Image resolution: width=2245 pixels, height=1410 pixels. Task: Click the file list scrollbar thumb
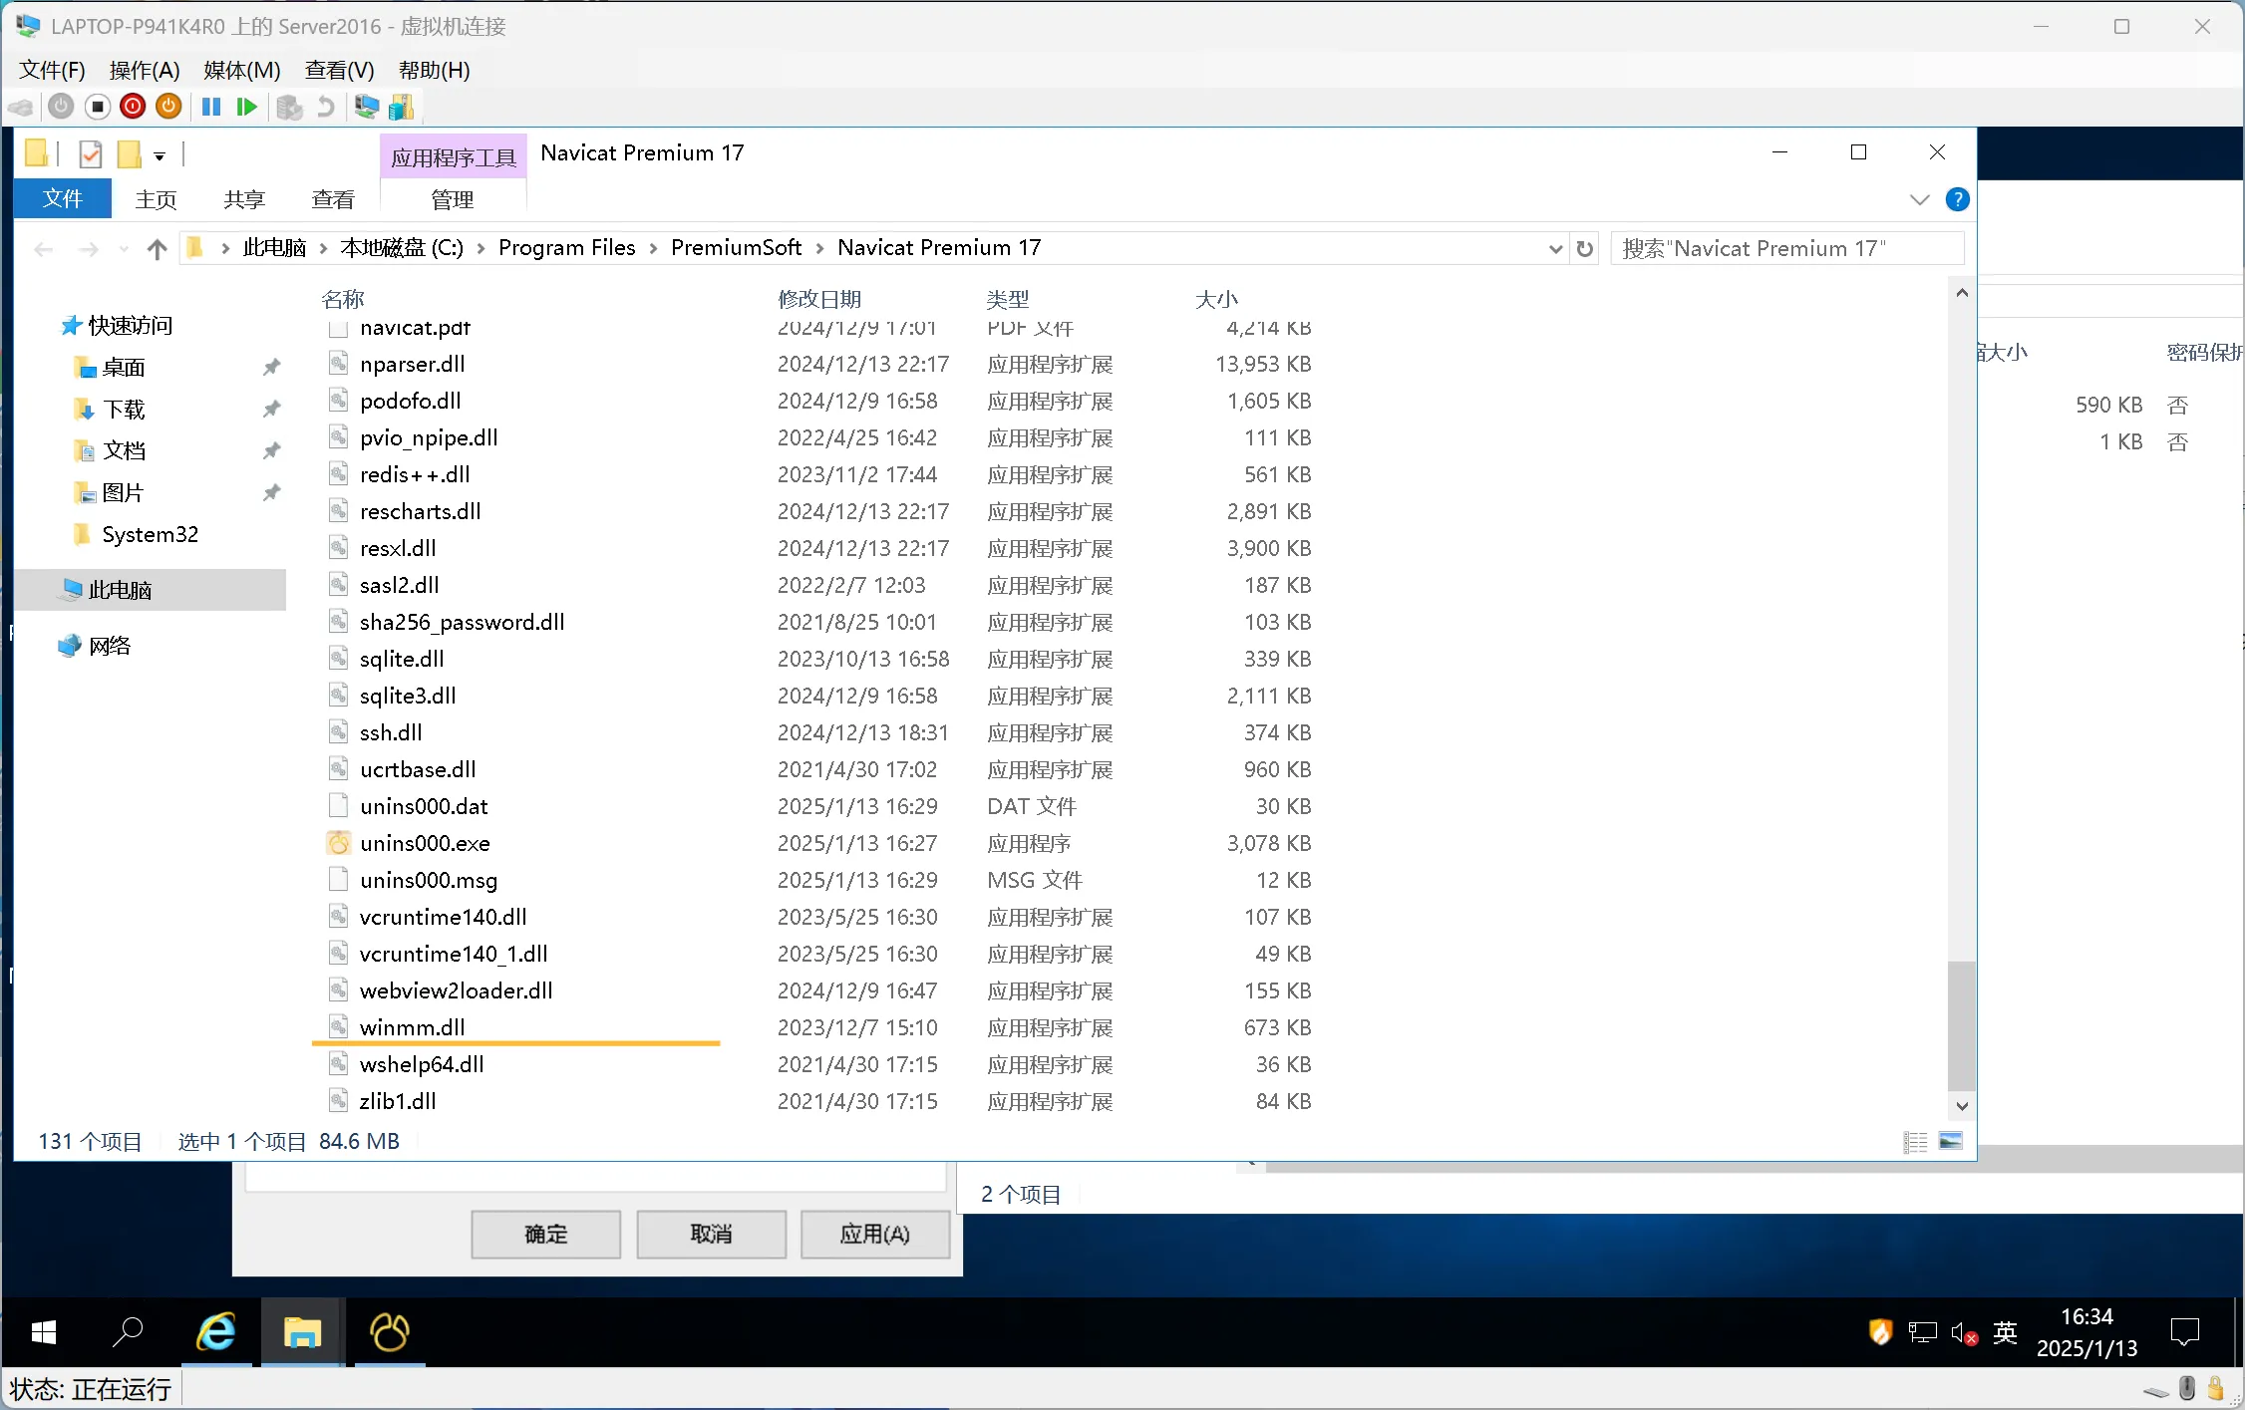click(1961, 1025)
